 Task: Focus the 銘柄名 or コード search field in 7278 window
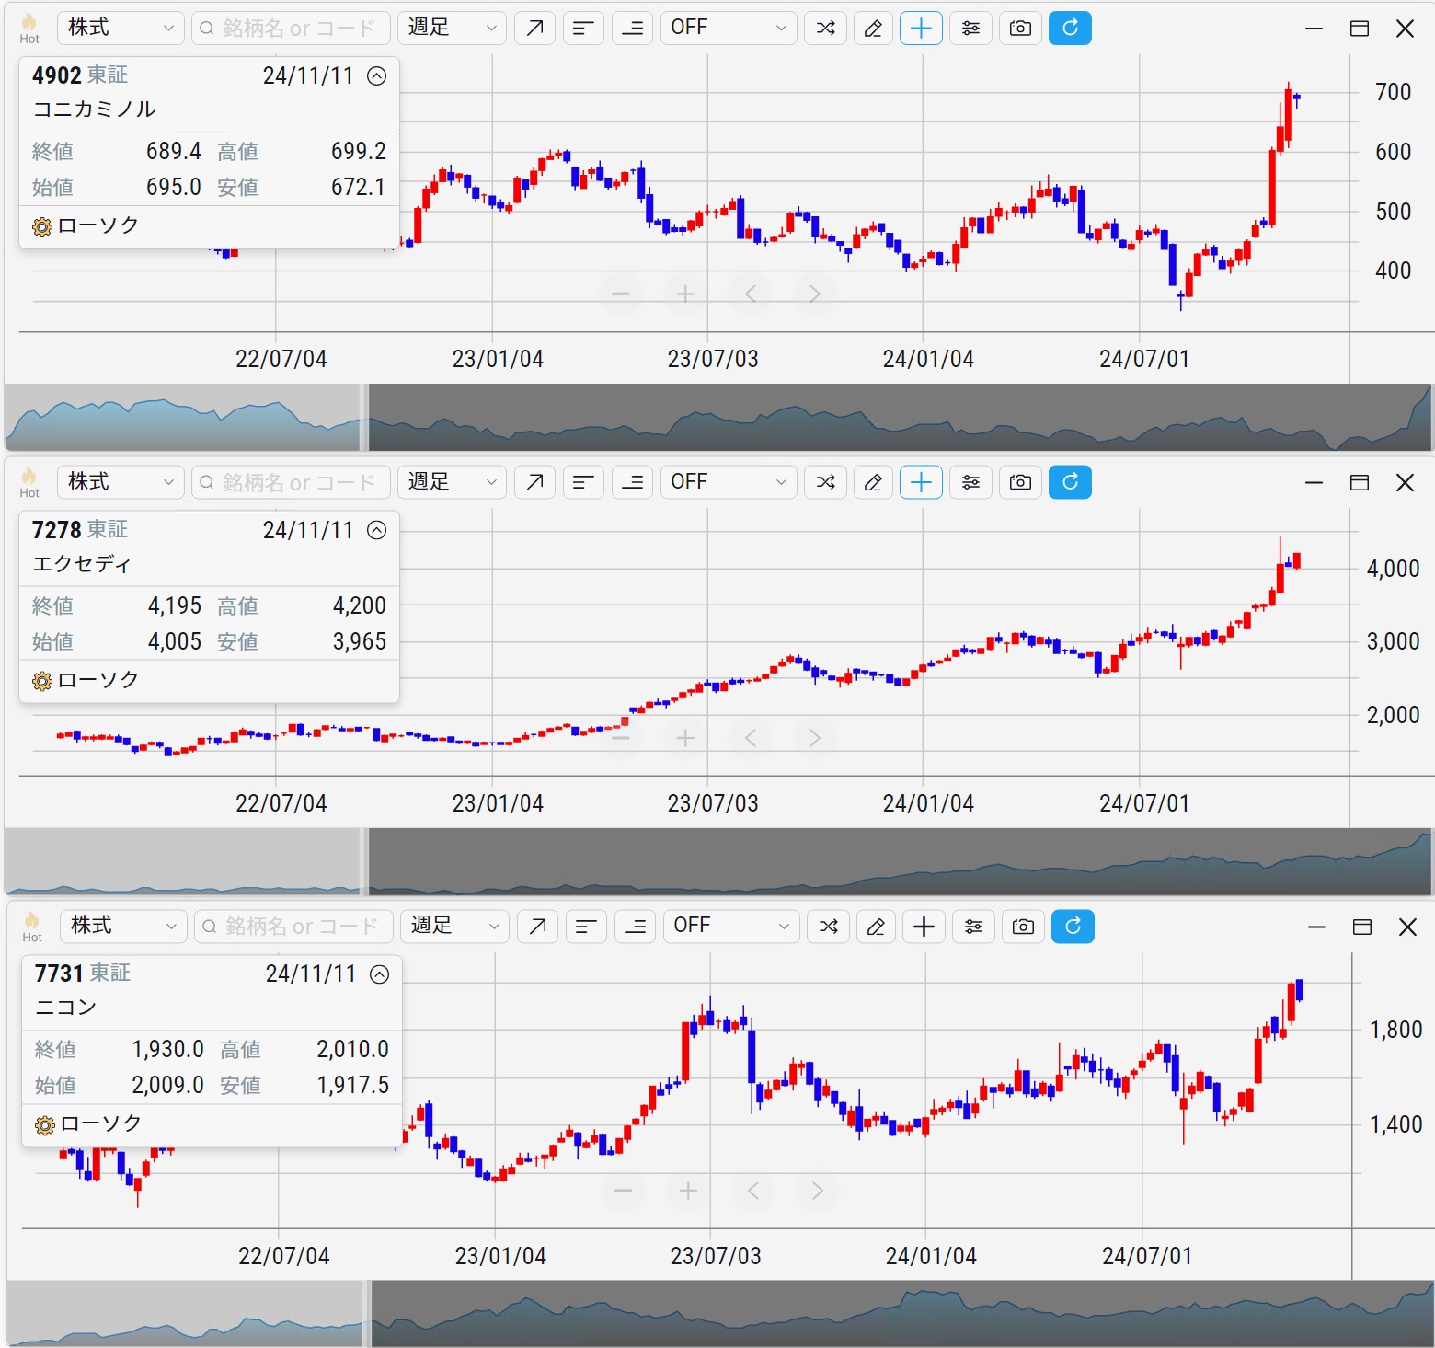point(291,481)
